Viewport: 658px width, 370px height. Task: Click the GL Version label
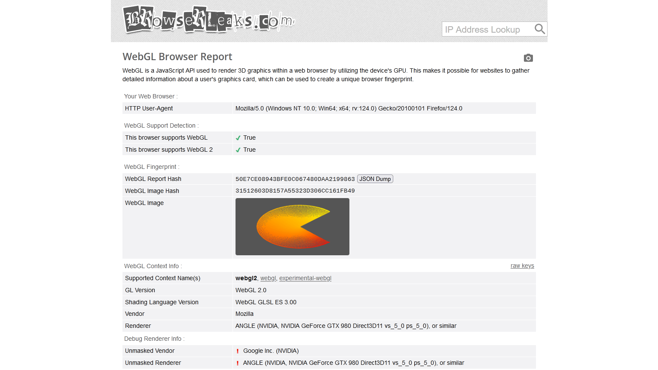140,290
